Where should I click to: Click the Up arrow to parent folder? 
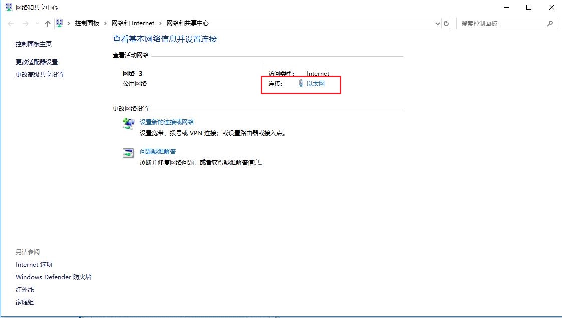48,24
